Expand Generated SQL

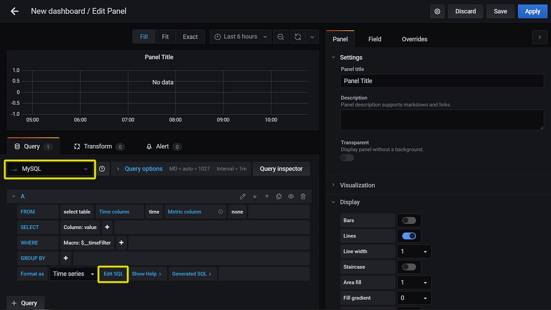(192, 274)
